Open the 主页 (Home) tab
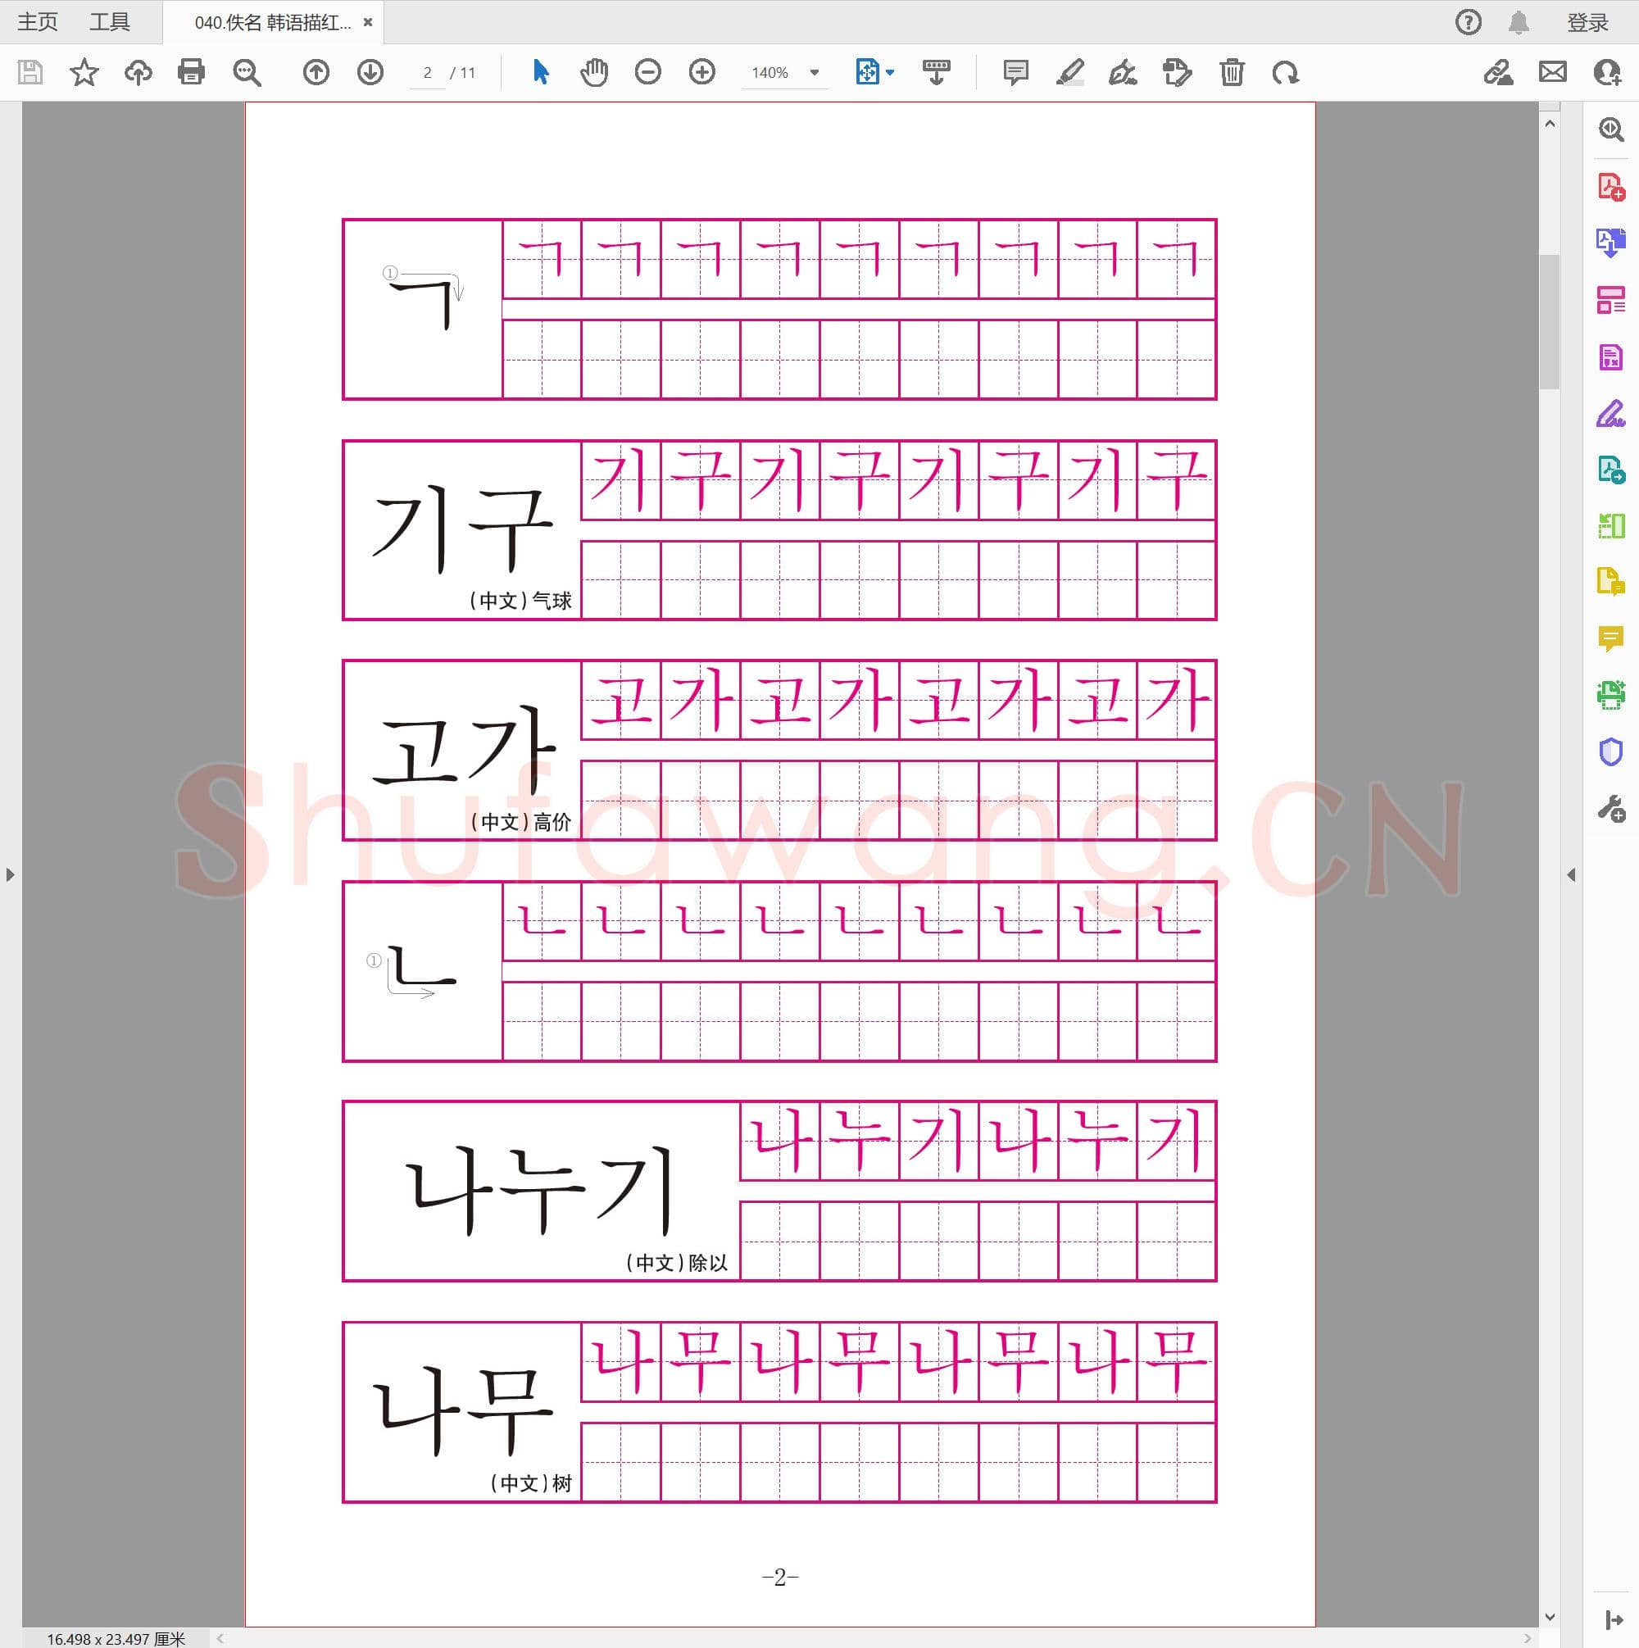Screen dimensions: 1639x1648 (x=36, y=21)
